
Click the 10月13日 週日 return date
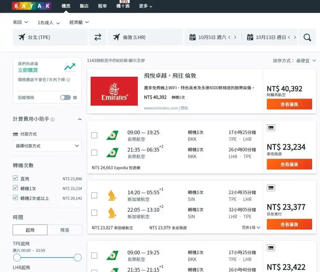tap(271, 37)
